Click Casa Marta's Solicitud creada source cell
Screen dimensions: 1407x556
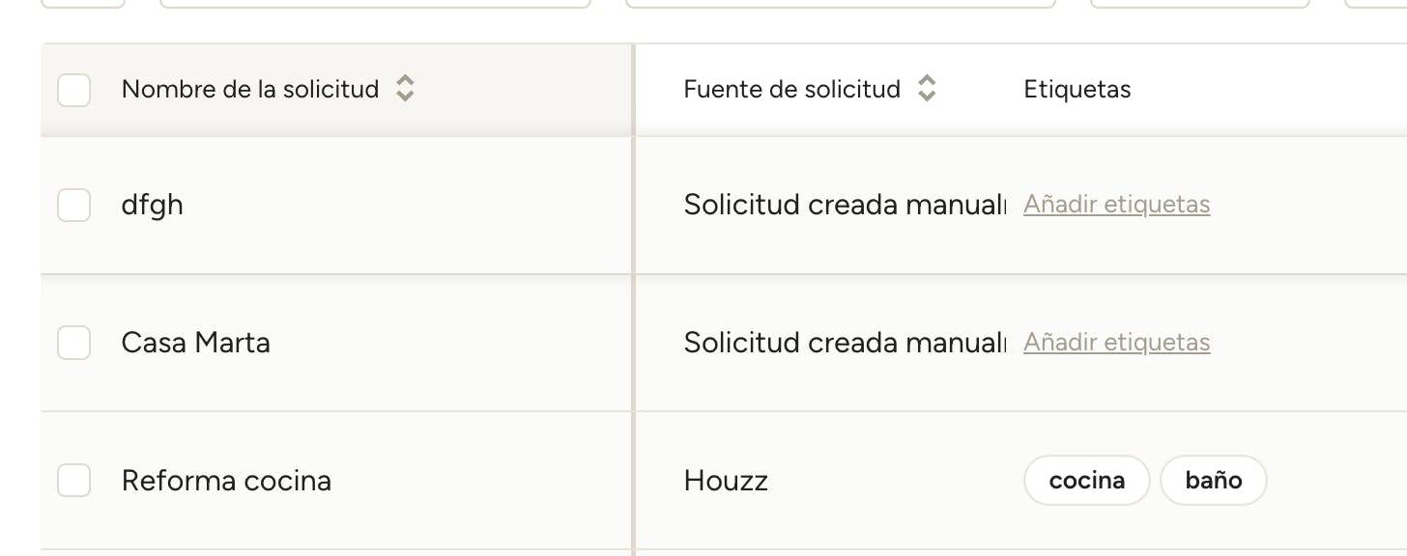[846, 343]
